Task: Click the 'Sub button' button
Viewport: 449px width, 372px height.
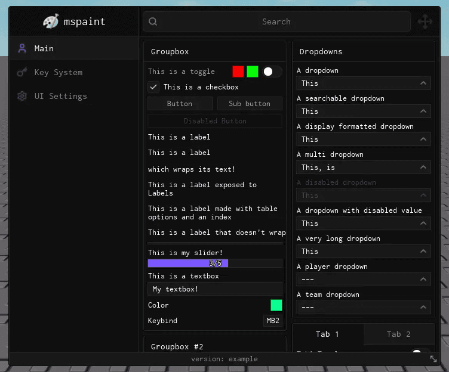Action: 250,104
